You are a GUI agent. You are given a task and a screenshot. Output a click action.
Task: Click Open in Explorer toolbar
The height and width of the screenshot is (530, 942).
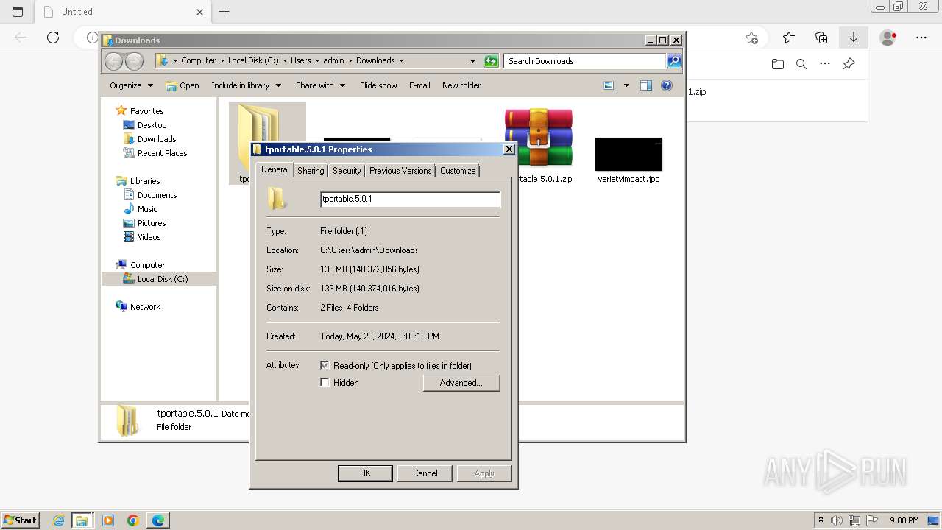(x=183, y=85)
